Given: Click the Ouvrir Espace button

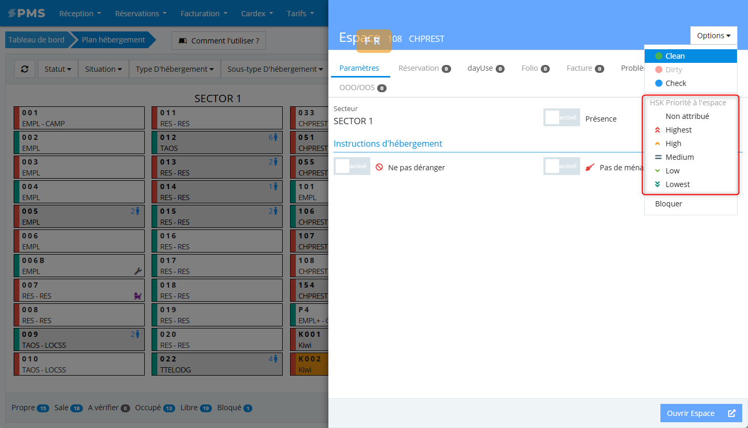Looking at the screenshot, I should [701, 413].
